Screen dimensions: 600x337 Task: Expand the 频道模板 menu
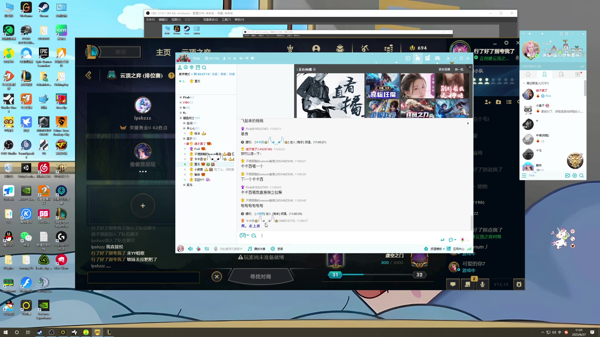(x=436, y=249)
